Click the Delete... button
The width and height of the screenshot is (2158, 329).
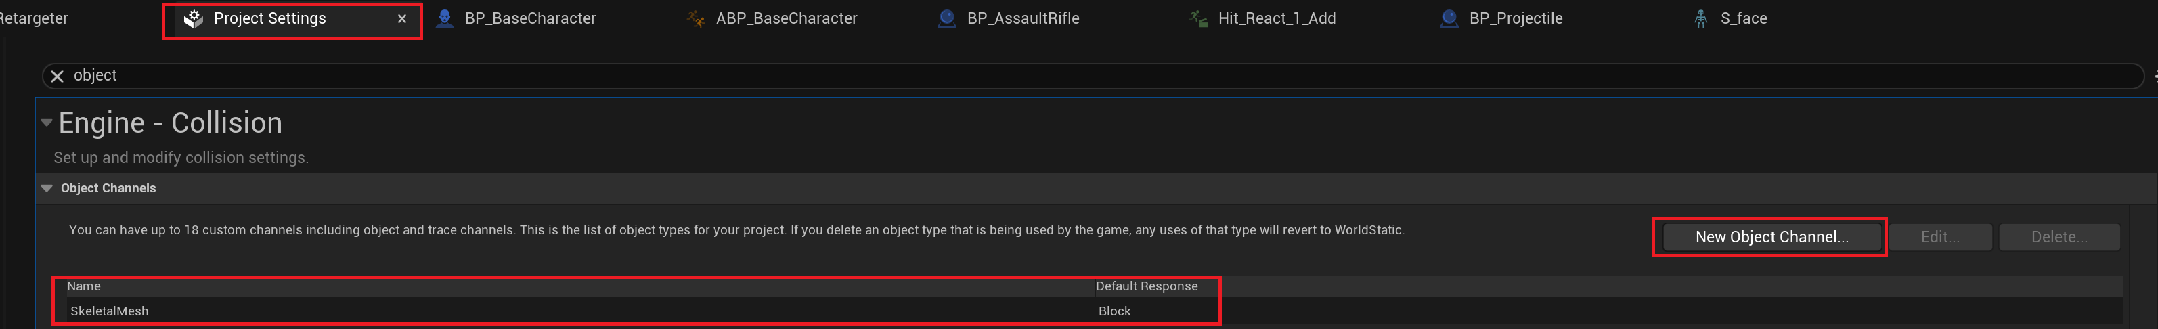pyautogui.click(x=2058, y=237)
